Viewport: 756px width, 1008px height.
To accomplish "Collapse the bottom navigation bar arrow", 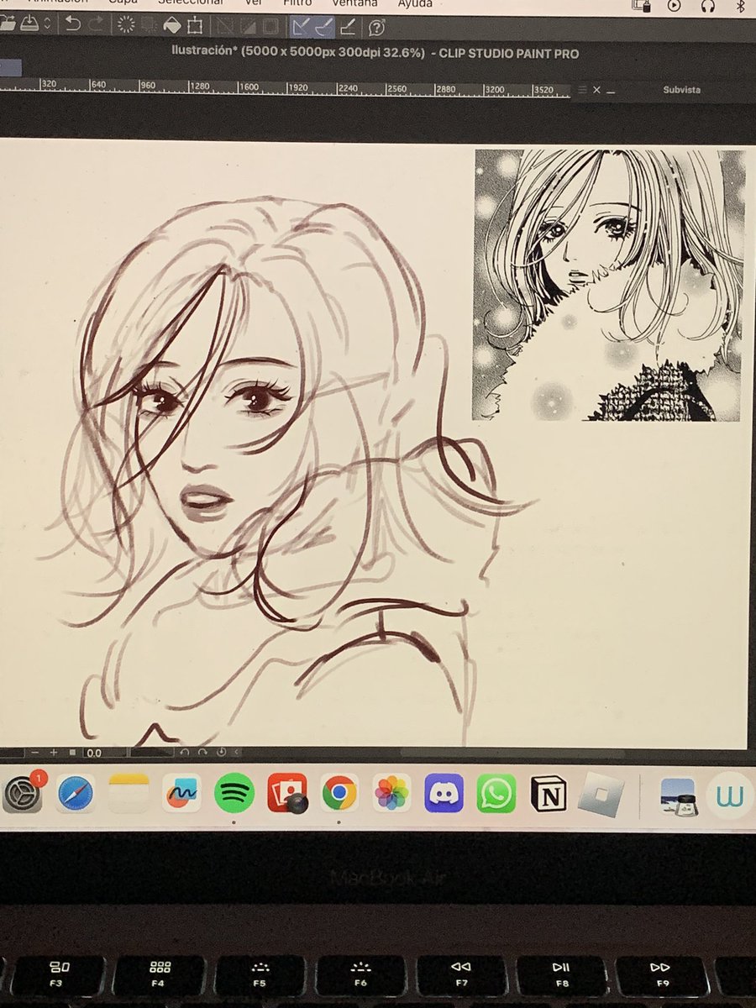I will point(237,753).
